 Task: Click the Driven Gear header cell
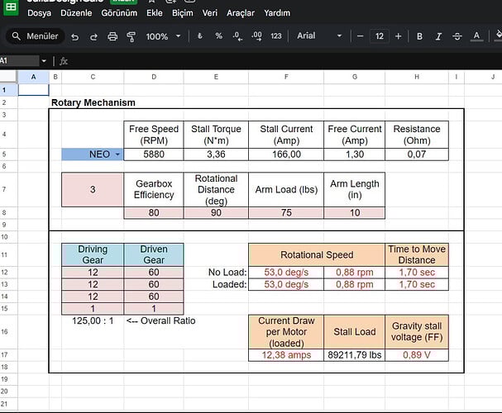[x=154, y=254]
